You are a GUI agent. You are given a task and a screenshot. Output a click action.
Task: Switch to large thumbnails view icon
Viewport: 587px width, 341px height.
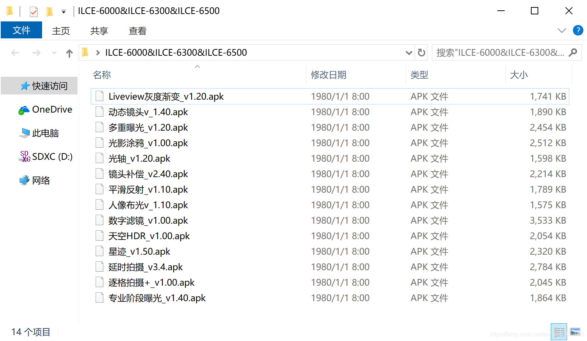(x=575, y=332)
